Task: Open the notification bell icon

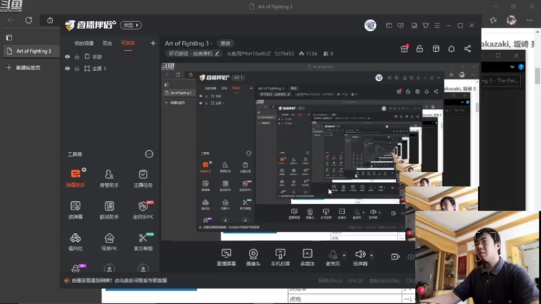Action: 451,49
